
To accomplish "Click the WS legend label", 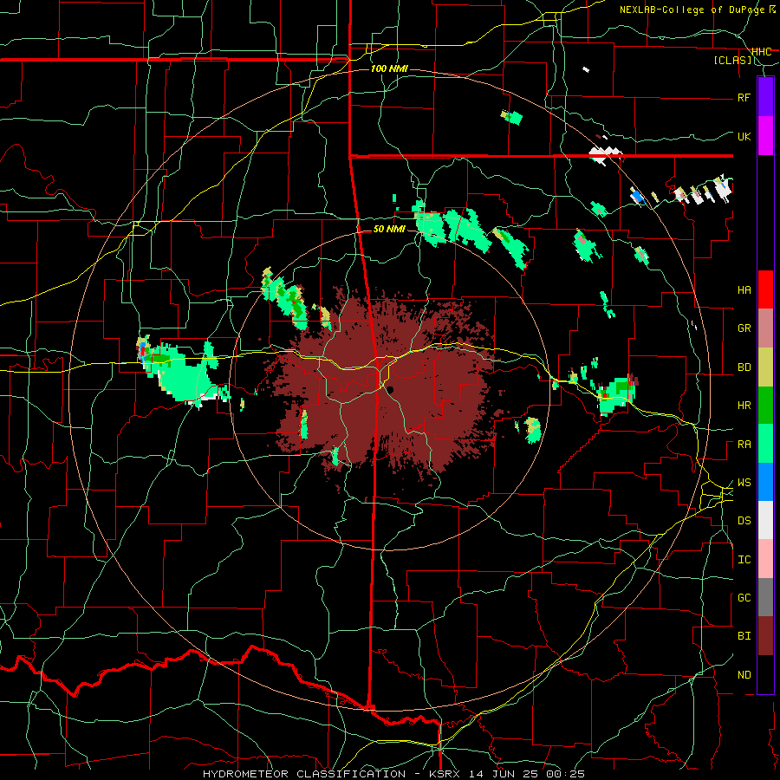I will point(744,483).
